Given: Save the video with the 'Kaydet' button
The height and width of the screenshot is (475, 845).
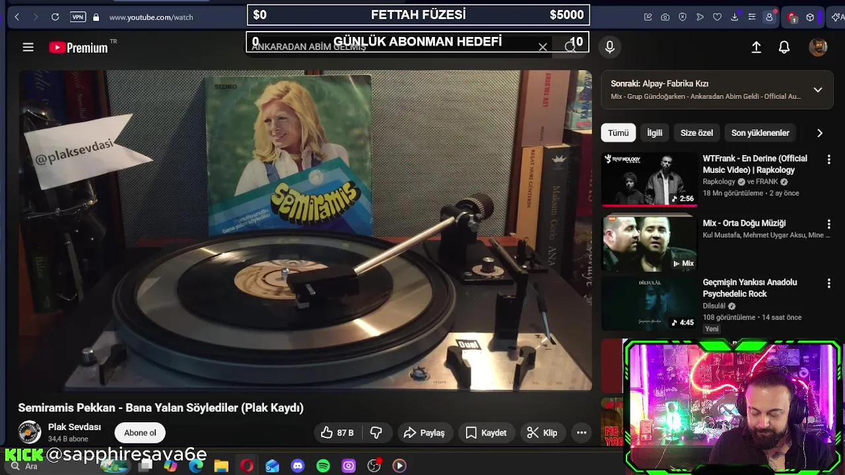Looking at the screenshot, I should pos(486,433).
